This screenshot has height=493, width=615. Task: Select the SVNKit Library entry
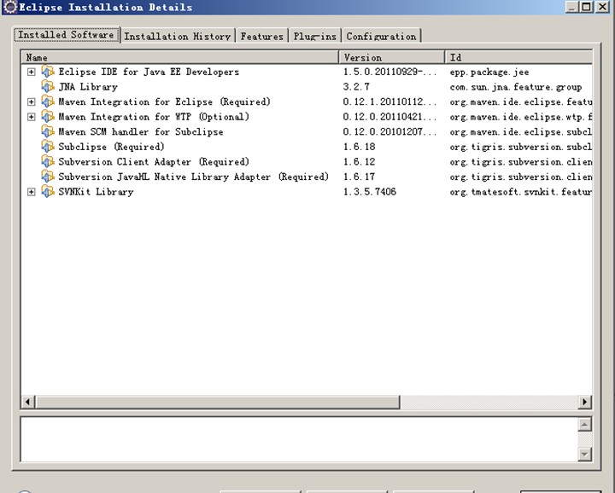coord(96,192)
